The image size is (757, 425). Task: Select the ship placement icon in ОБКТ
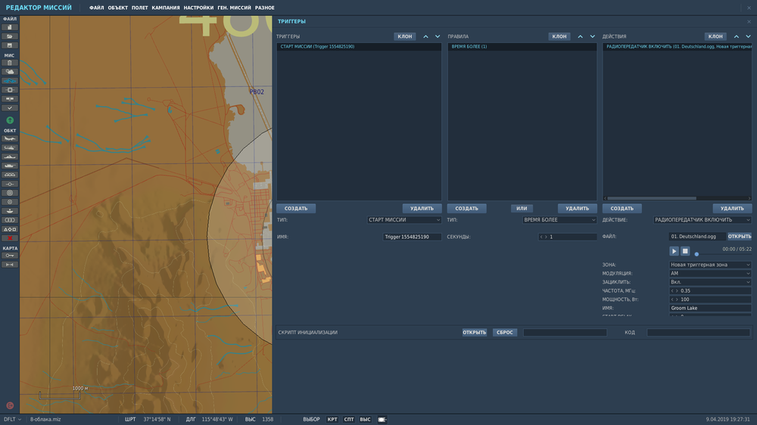pyautogui.click(x=10, y=157)
